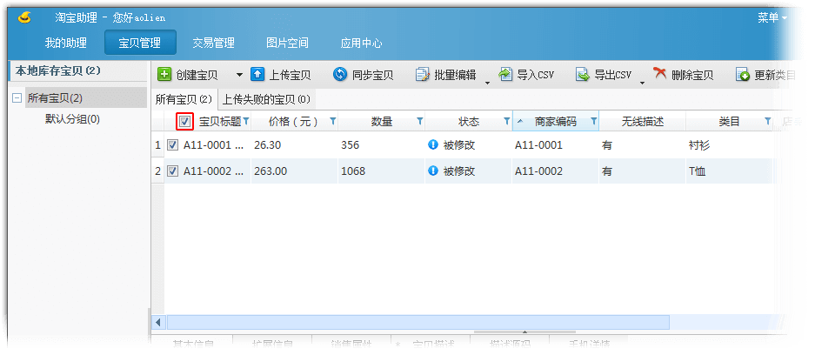The image size is (815, 355).
Task: Click the 导出CSV export icon
Action: [582, 75]
